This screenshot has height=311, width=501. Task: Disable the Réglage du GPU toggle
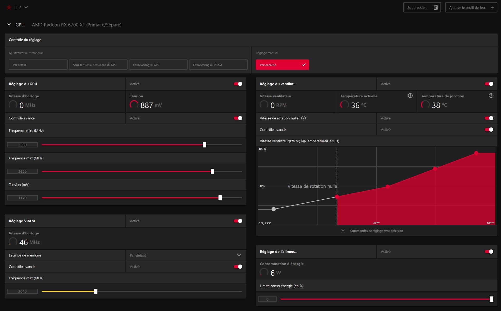238,84
